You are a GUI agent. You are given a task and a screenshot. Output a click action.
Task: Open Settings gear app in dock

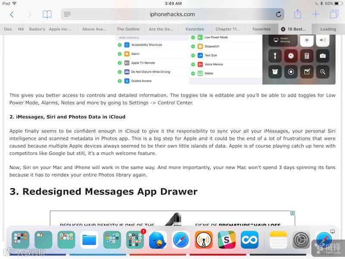301,240
